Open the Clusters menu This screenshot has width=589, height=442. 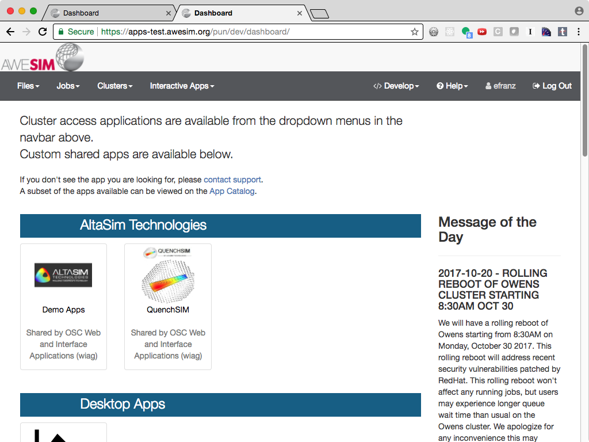(114, 86)
